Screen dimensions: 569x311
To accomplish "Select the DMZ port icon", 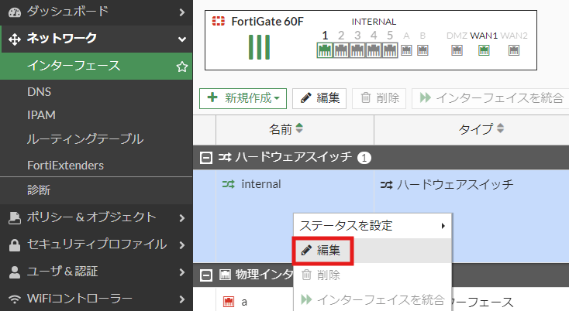I will coord(457,50).
